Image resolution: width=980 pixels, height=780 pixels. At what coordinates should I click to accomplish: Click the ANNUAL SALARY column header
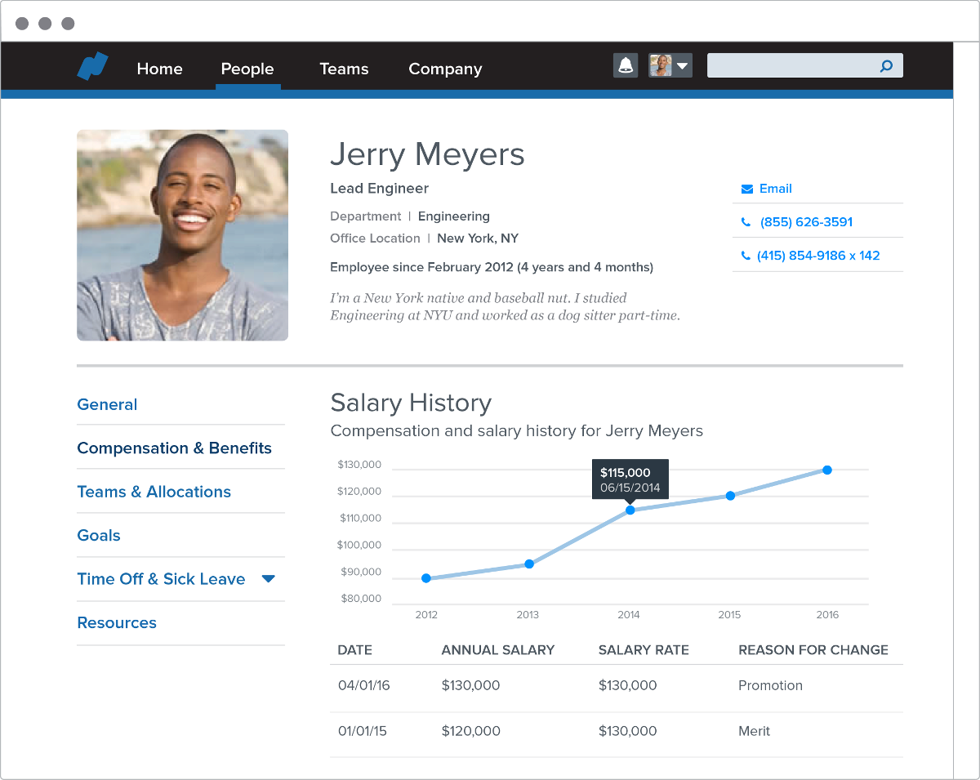[498, 650]
